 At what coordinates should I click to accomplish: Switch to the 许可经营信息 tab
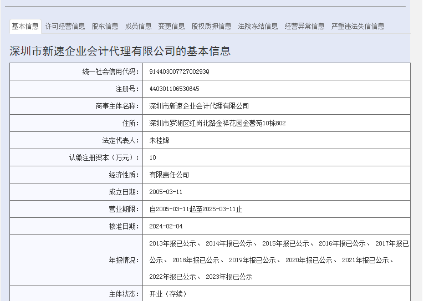(65, 26)
